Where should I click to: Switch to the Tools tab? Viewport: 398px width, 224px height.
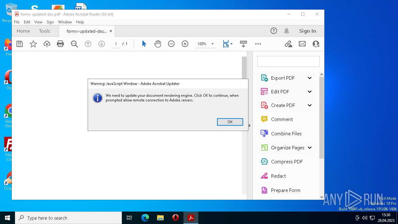point(44,31)
